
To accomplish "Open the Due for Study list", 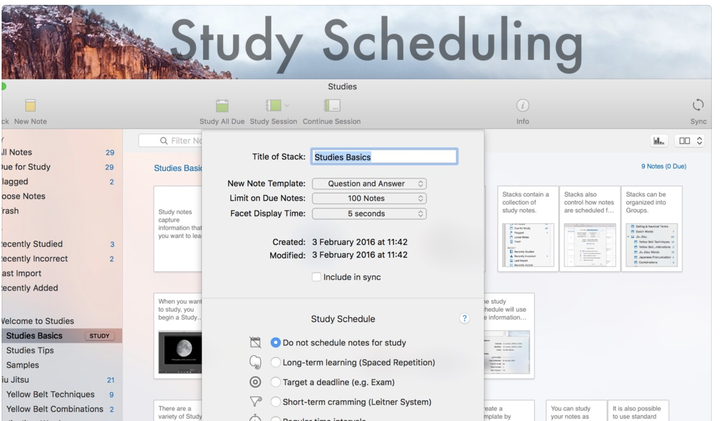I will coord(61,167).
